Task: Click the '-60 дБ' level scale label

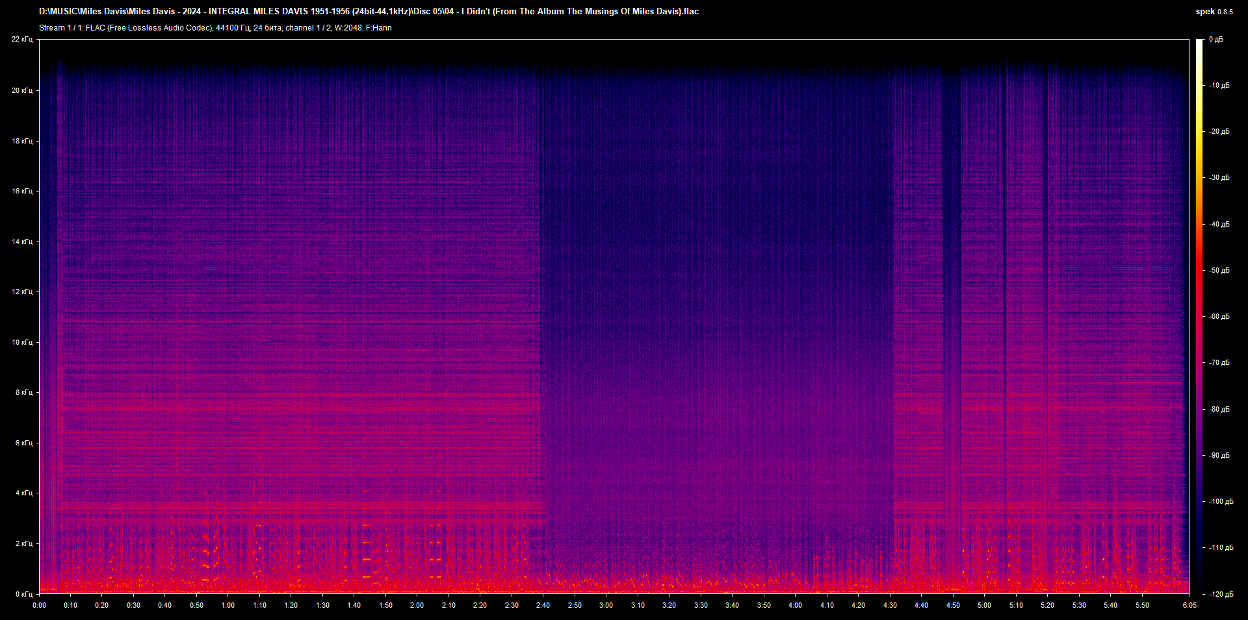Action: (x=1219, y=317)
